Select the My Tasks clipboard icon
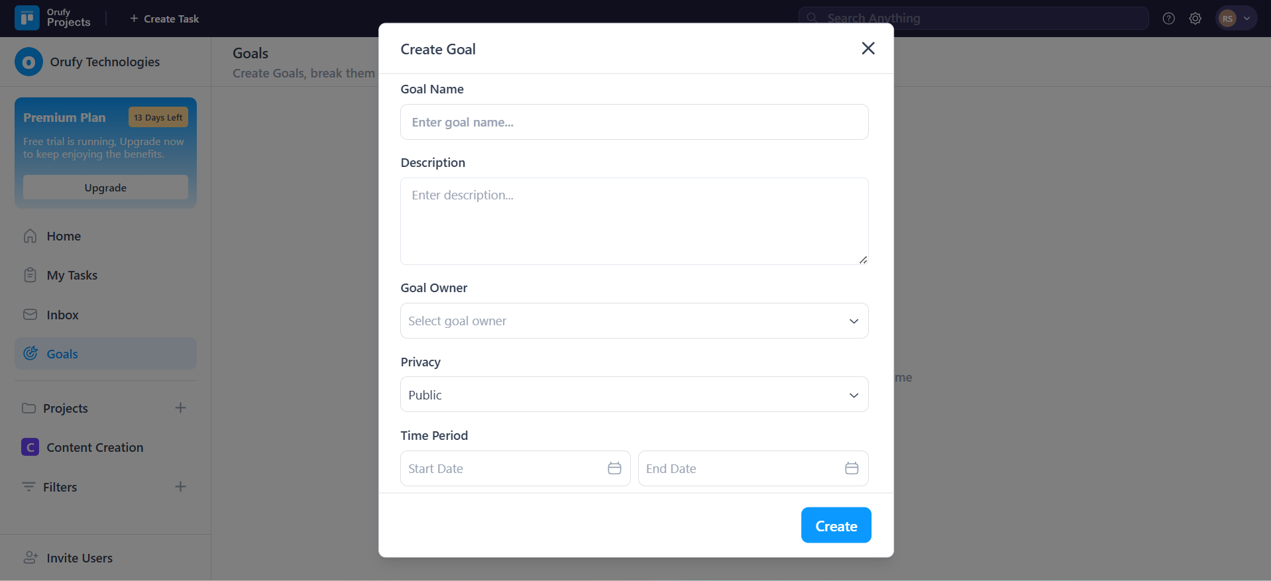The height and width of the screenshot is (581, 1271). click(x=30, y=274)
